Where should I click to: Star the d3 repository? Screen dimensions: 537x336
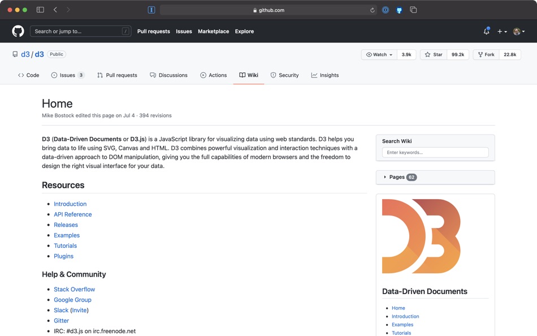(x=434, y=54)
